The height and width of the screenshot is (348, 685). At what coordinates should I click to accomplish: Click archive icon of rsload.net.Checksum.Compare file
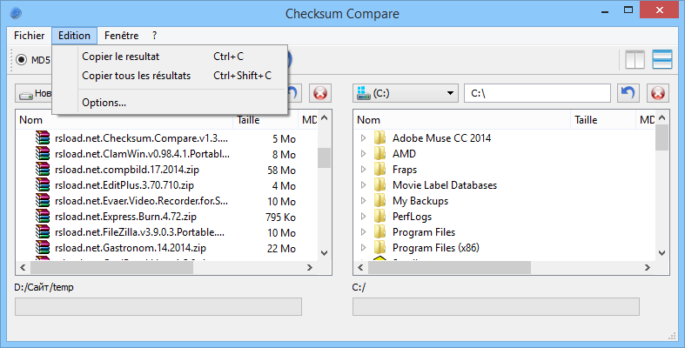pos(43,138)
